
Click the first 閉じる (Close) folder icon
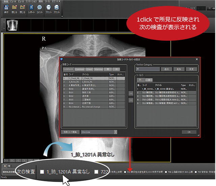click(14, 7)
